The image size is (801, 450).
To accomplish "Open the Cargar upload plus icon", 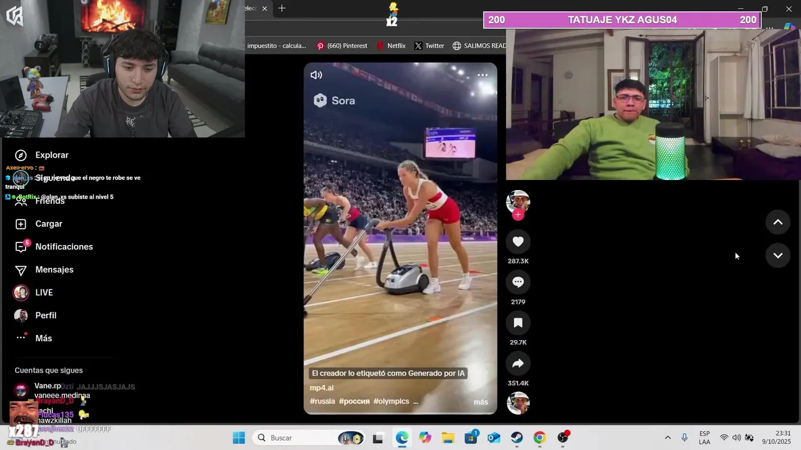I will pos(21,224).
